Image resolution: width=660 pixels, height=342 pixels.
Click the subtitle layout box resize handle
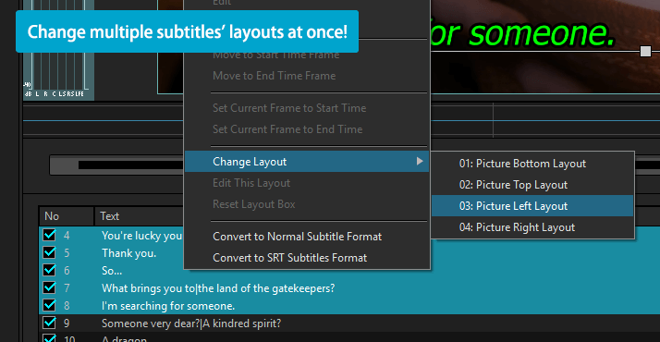coord(645,52)
